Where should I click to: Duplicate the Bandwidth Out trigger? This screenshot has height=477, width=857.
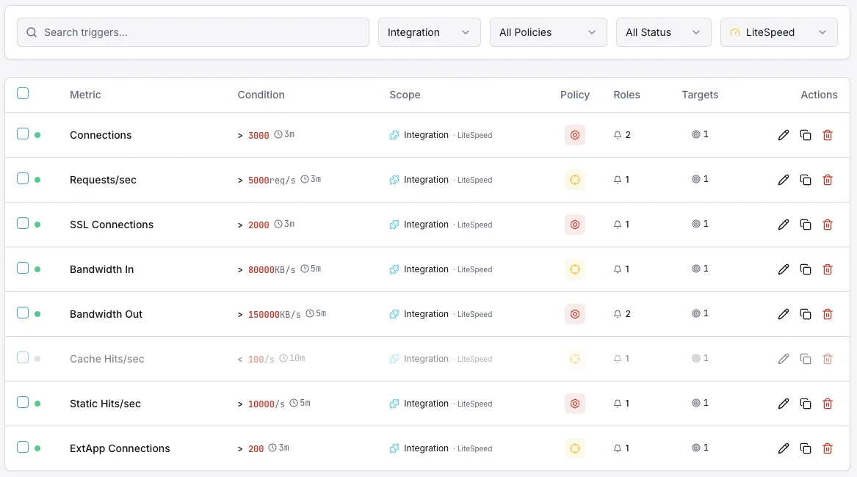[x=806, y=314]
